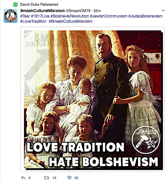Like the tweet with heart icon
The image size is (168, 182).
click(69, 178)
